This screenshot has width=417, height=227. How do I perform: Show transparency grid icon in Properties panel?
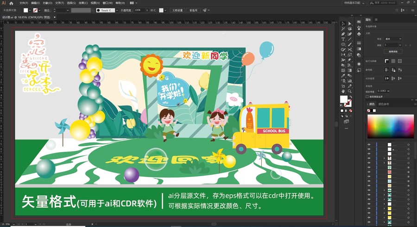[x=400, y=61]
